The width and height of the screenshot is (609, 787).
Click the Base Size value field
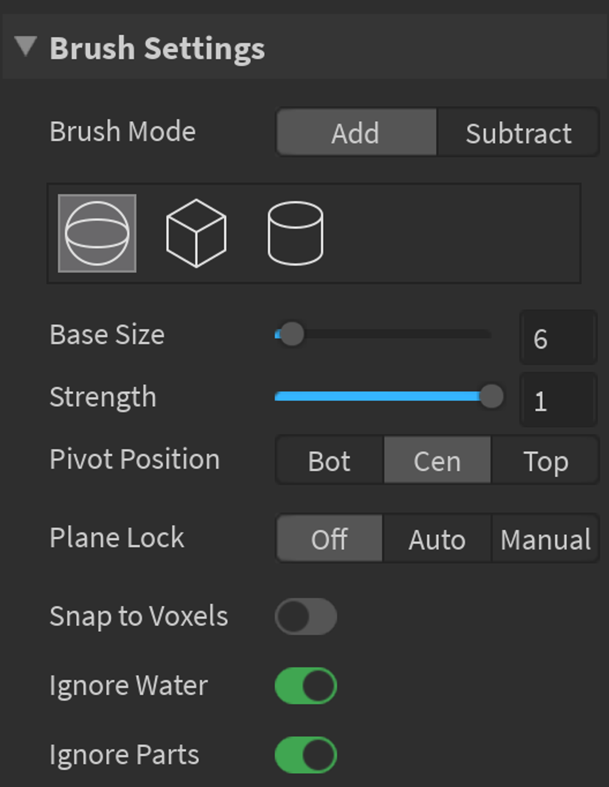point(558,338)
